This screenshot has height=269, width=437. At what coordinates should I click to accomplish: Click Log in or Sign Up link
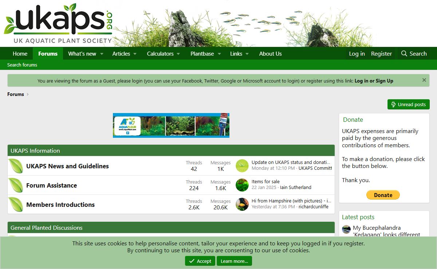pyautogui.click(x=374, y=81)
